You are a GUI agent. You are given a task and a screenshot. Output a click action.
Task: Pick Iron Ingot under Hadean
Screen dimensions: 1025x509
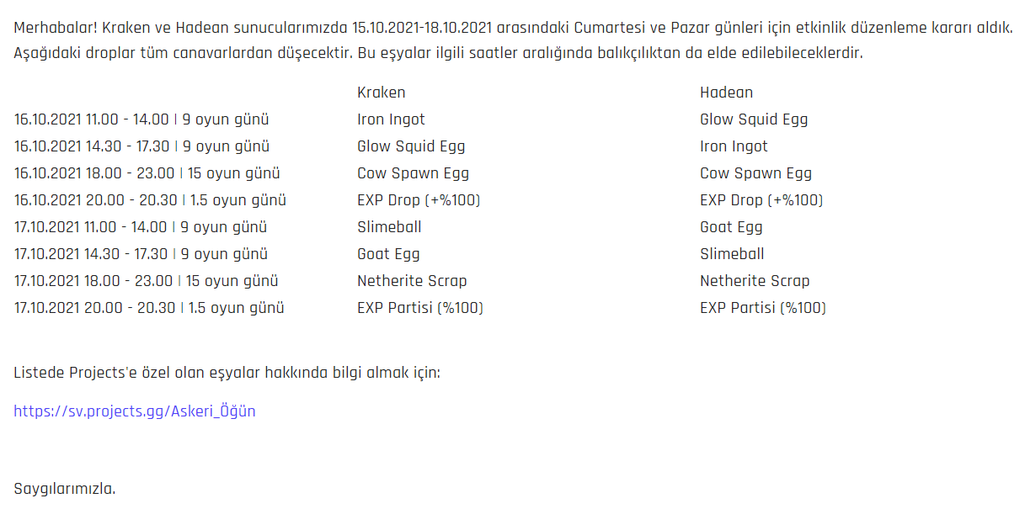pos(734,146)
